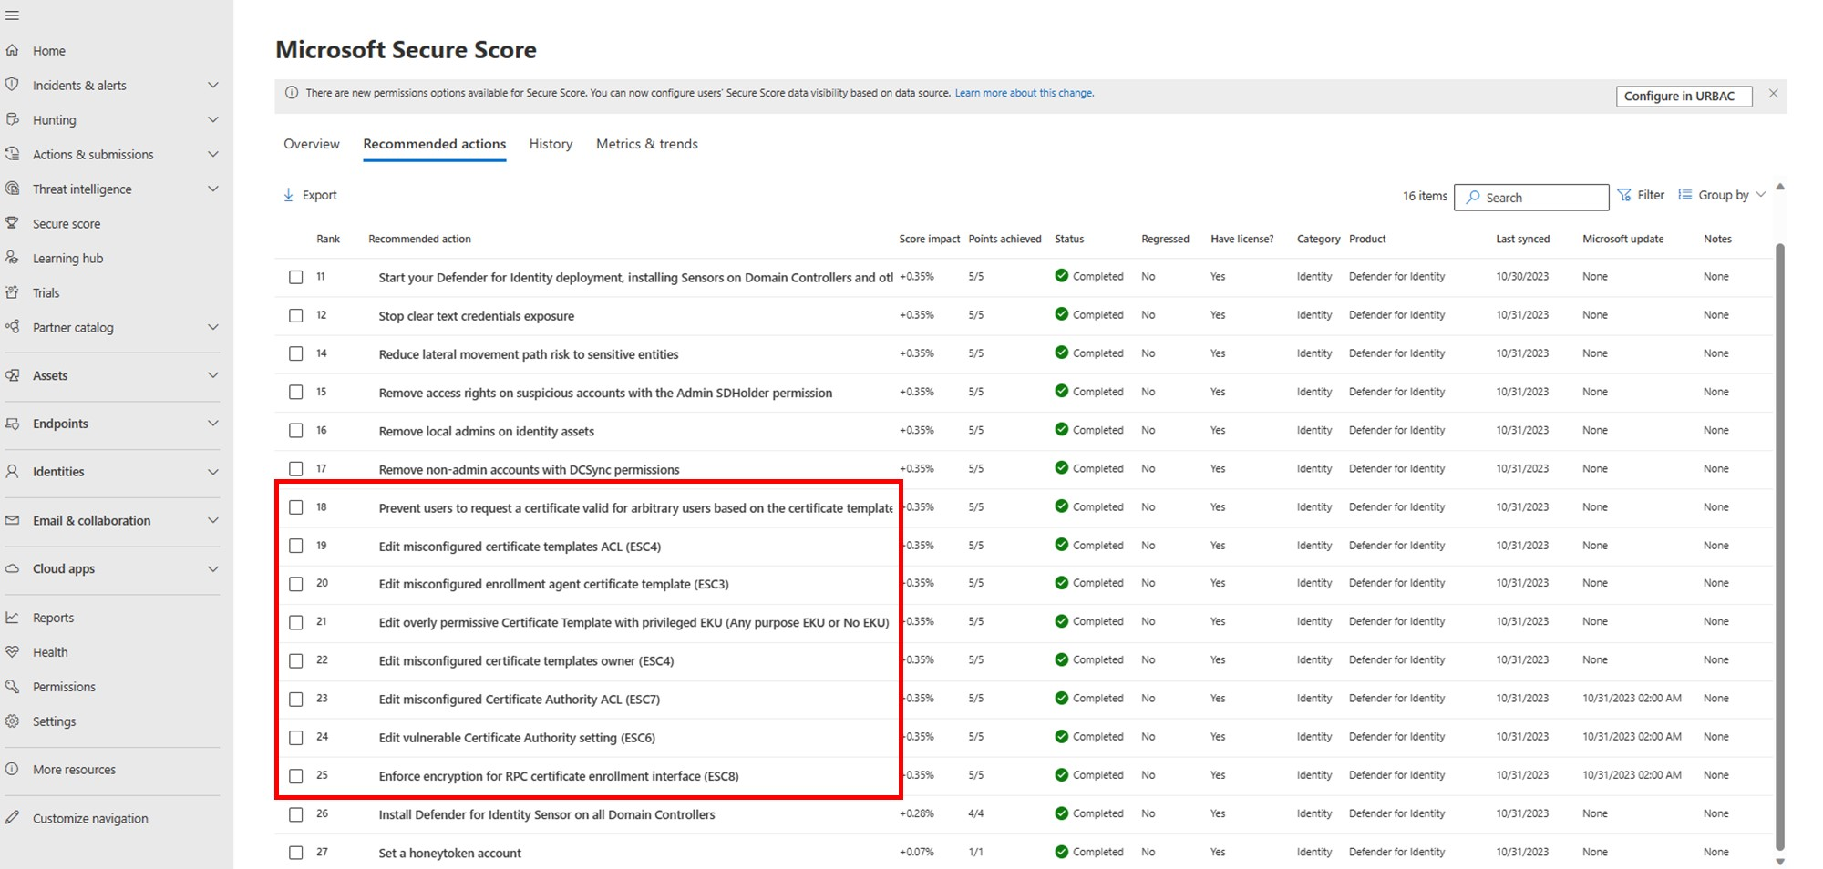Select the Reports sidebar icon
The width and height of the screenshot is (1823, 869).
13,617
